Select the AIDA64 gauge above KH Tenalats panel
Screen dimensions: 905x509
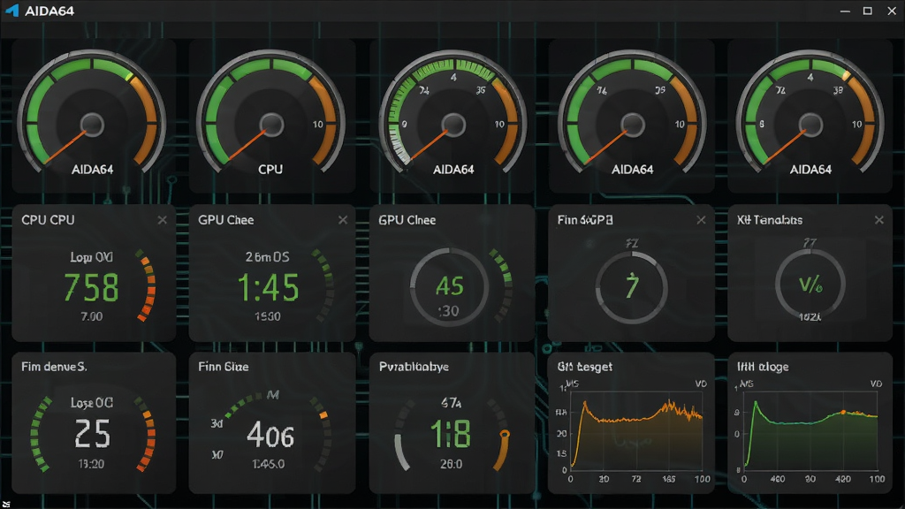(810, 114)
